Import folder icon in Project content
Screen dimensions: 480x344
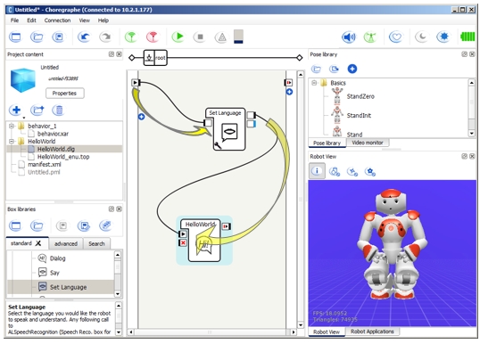click(x=37, y=111)
